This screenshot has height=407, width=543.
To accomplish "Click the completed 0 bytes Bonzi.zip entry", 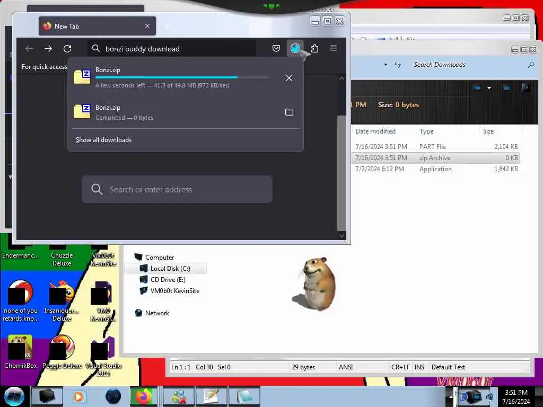I will click(x=186, y=112).
